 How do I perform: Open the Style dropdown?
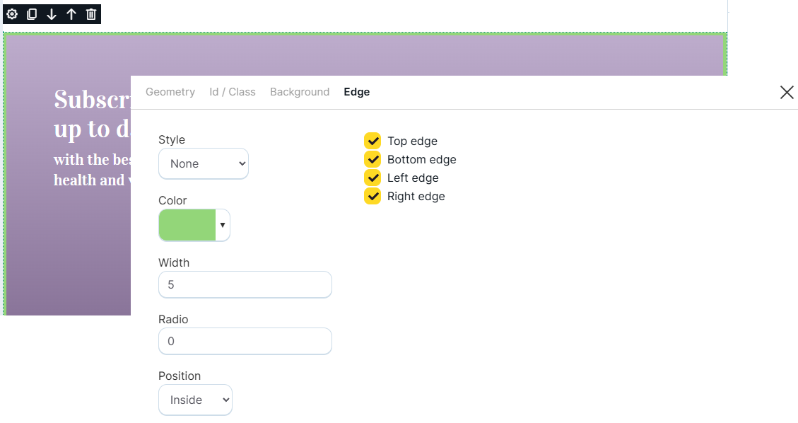pos(204,163)
